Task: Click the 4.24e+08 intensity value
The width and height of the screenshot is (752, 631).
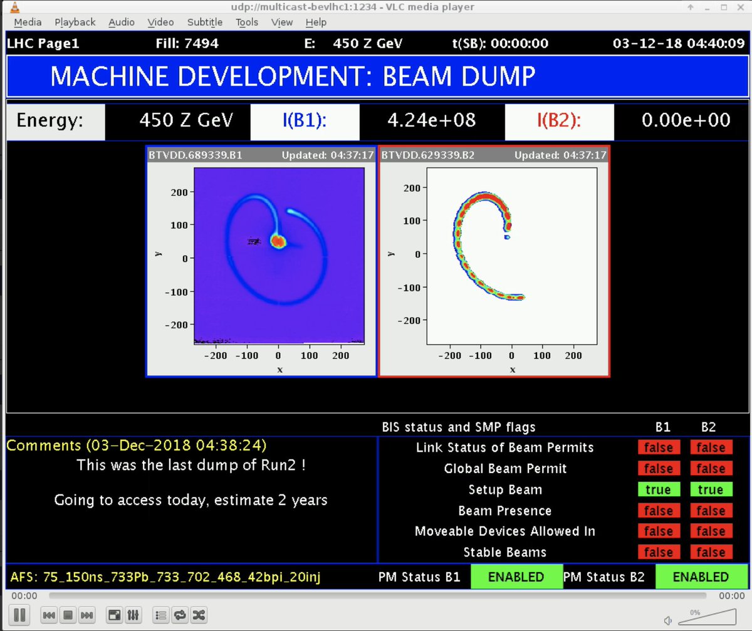Action: (x=432, y=120)
